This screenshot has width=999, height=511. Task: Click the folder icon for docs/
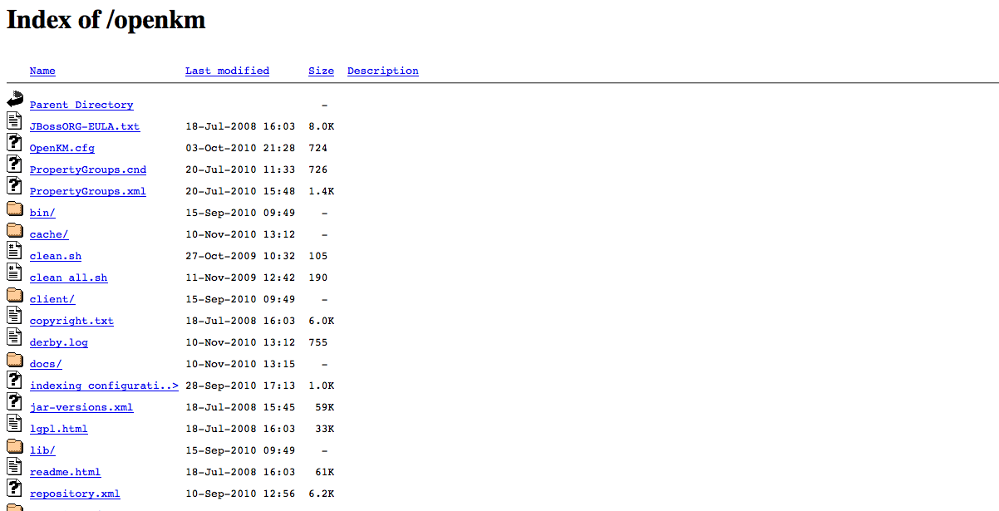click(15, 359)
